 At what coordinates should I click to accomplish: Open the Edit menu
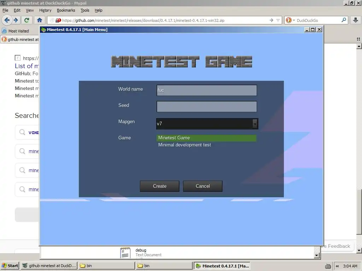[x=17, y=10]
